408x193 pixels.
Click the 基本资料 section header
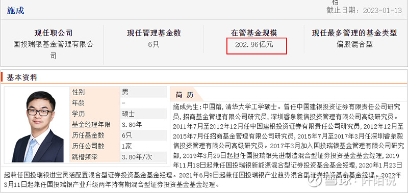22,77
